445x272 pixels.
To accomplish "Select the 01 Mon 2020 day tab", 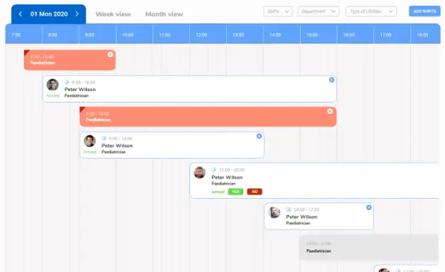I will coord(49,14).
